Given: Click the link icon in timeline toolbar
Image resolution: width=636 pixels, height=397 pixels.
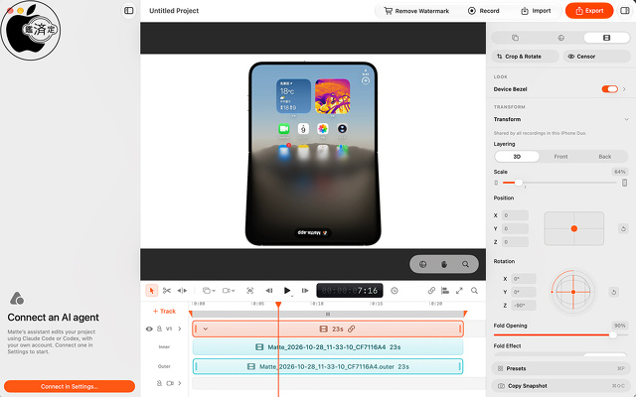Looking at the screenshot, I should 431,291.
